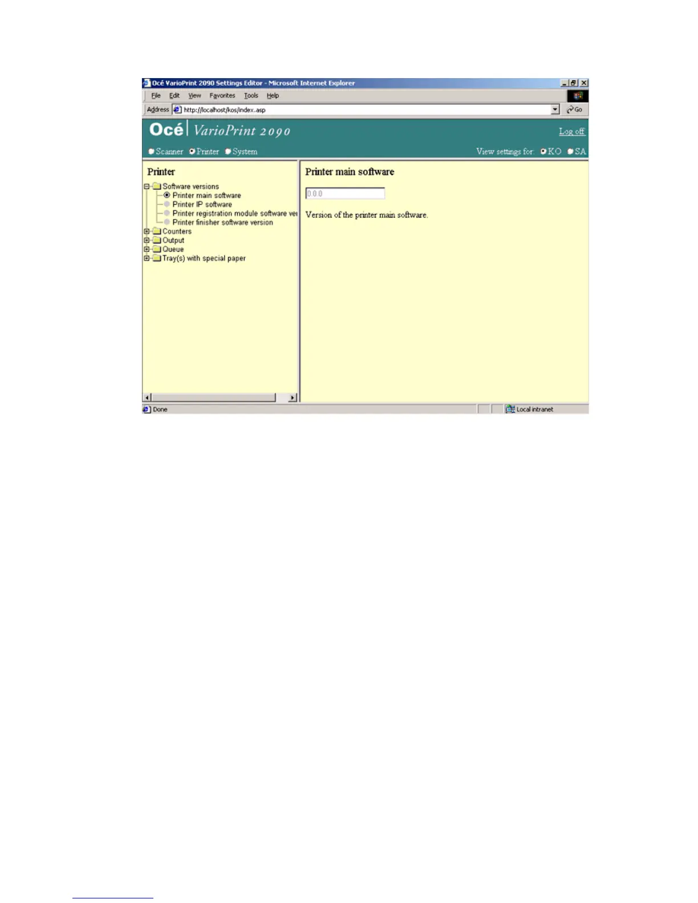Click the Done status bar page icon

pos(147,409)
